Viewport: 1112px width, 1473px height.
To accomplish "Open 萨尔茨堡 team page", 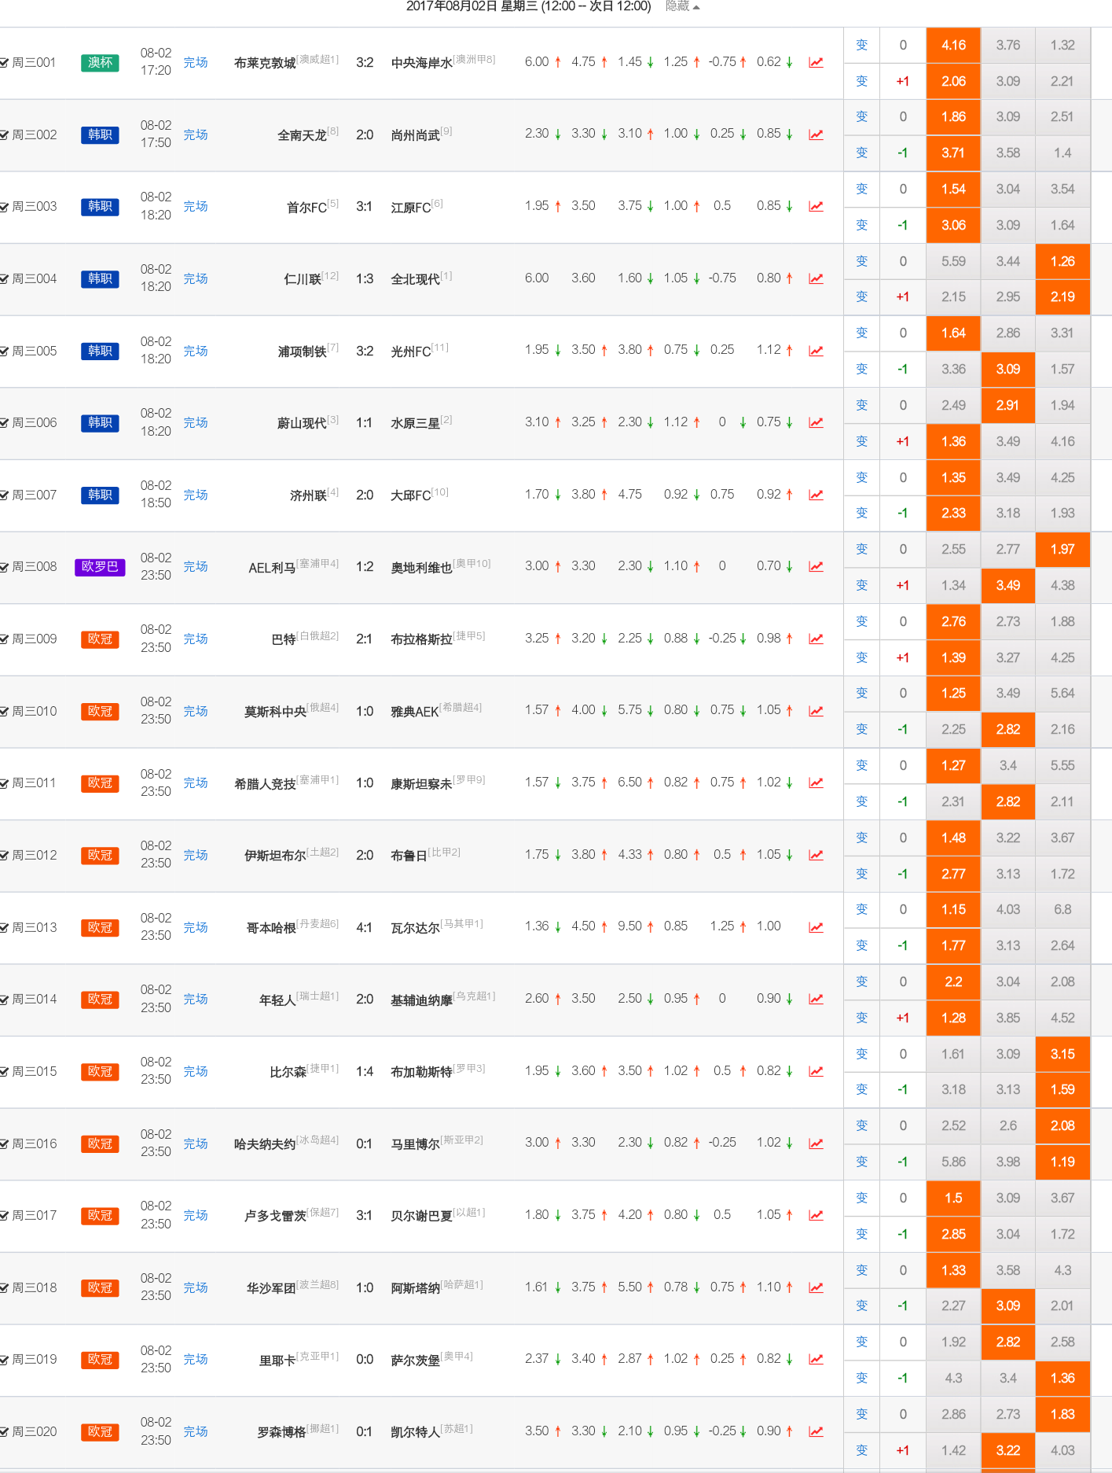I will click(415, 1361).
